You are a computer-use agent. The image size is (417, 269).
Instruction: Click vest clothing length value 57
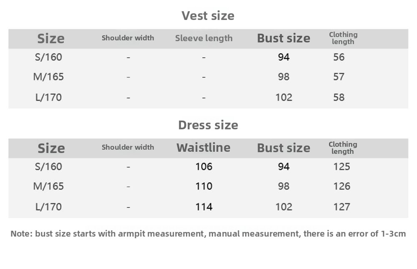[339, 77]
